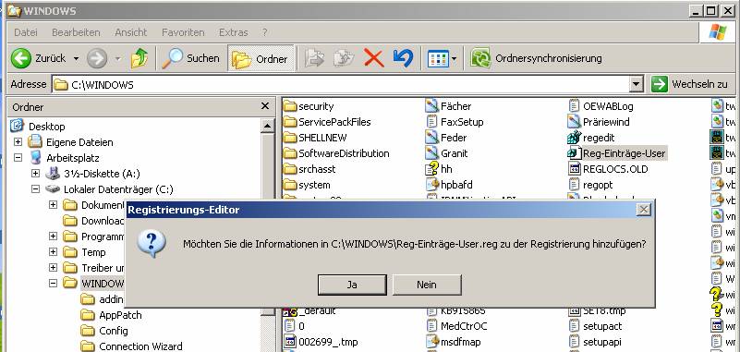Screen dimensions: 740x352
Task: Select the MedCtrOC file
Action: (x=456, y=326)
